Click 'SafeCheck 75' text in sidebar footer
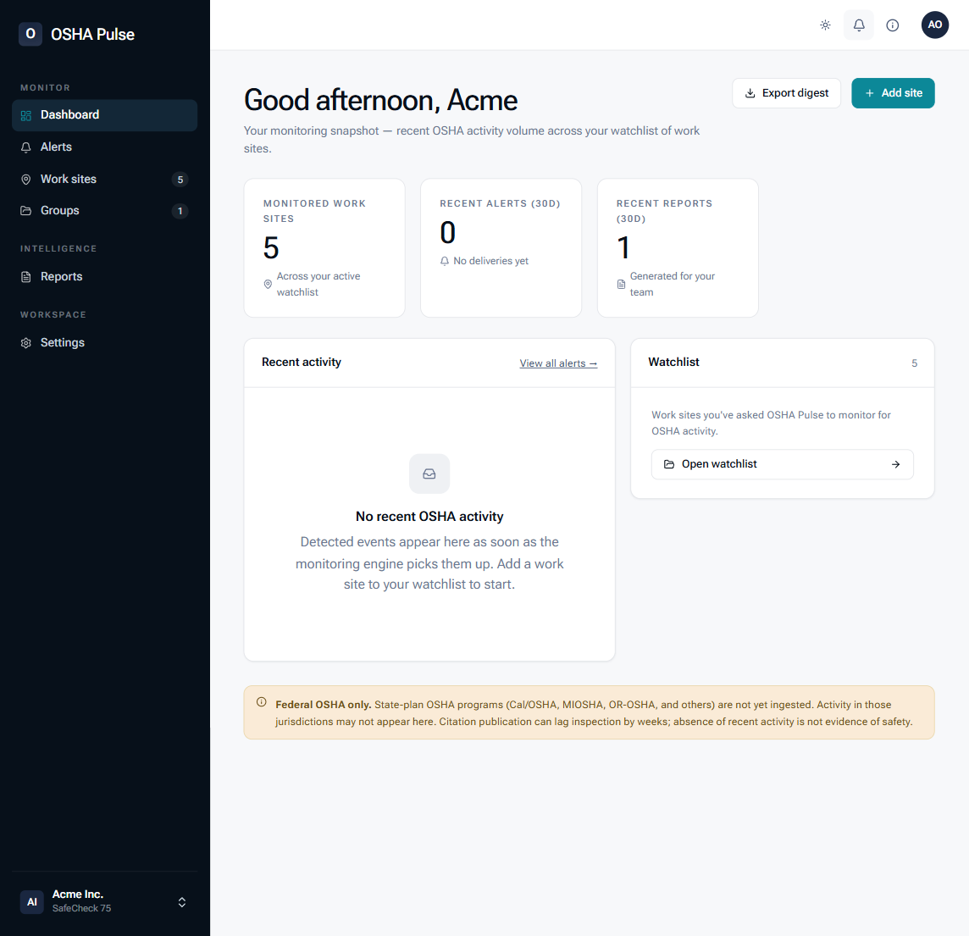The height and width of the screenshot is (936, 969). (x=81, y=908)
